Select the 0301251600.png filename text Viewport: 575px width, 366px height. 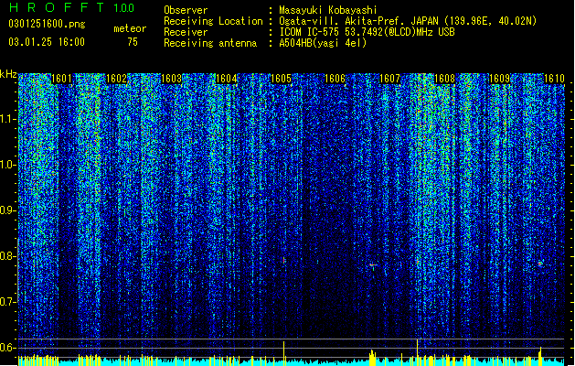[47, 24]
